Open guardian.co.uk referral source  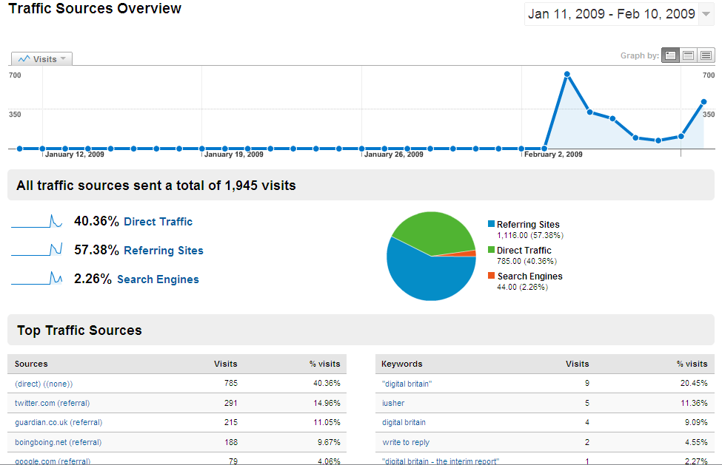59,422
